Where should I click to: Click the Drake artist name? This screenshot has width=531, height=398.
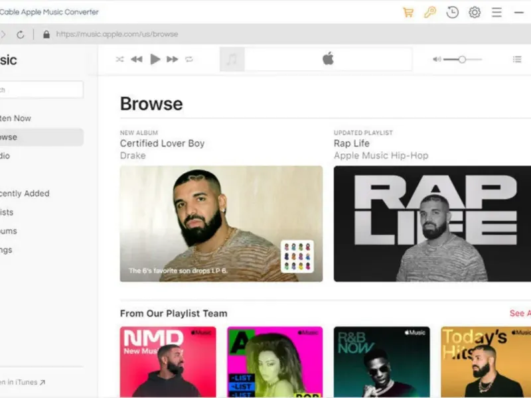click(x=133, y=156)
